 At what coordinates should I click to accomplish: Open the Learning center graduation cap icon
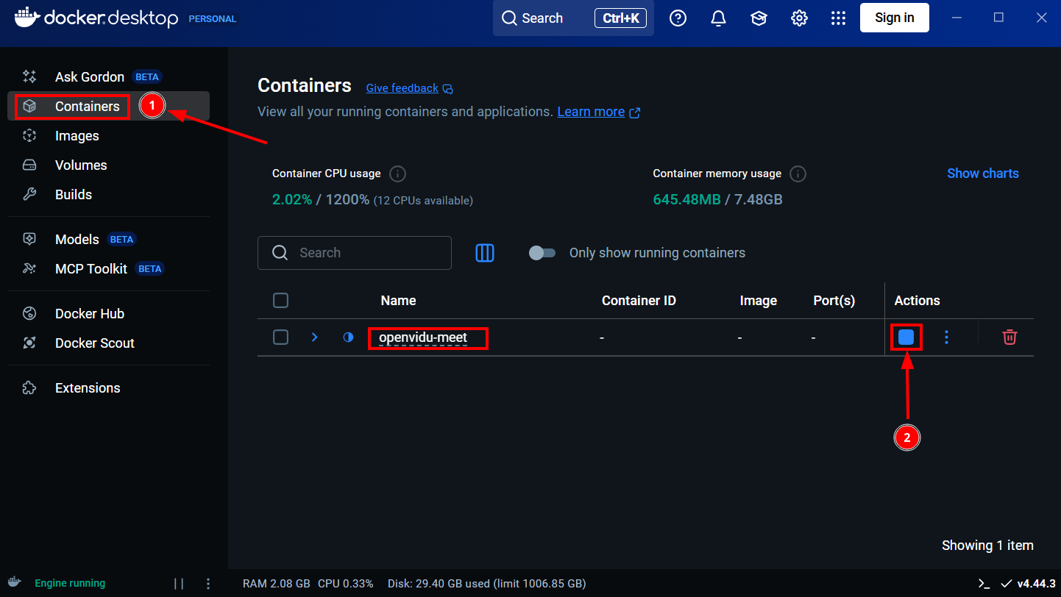point(759,18)
